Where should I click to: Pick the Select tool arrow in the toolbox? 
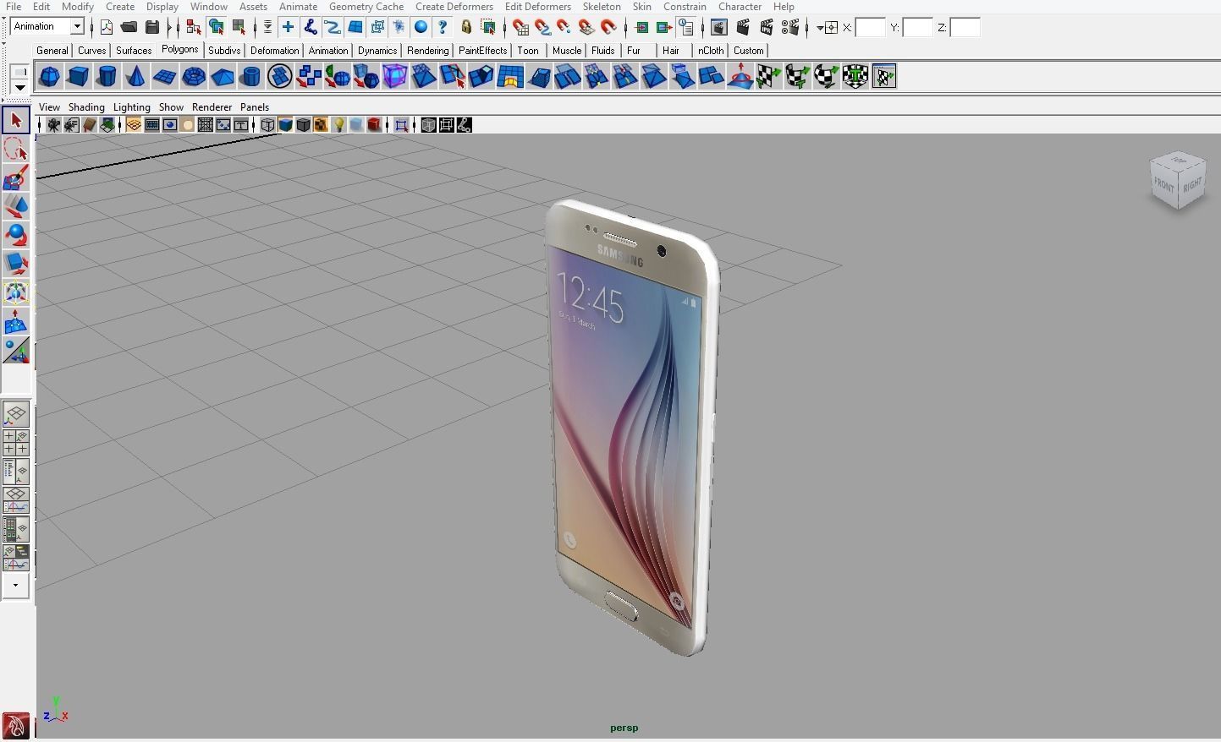[16, 120]
